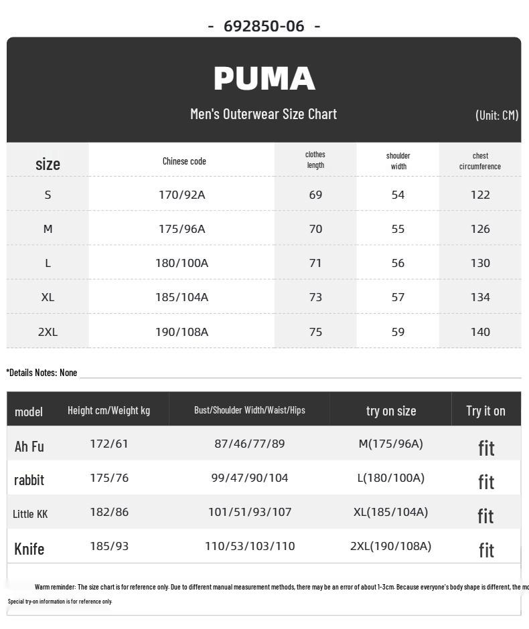Click the 2XL size row label

[48, 332]
